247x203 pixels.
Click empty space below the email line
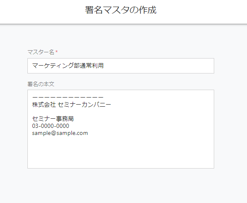pyautogui.click(x=121, y=151)
